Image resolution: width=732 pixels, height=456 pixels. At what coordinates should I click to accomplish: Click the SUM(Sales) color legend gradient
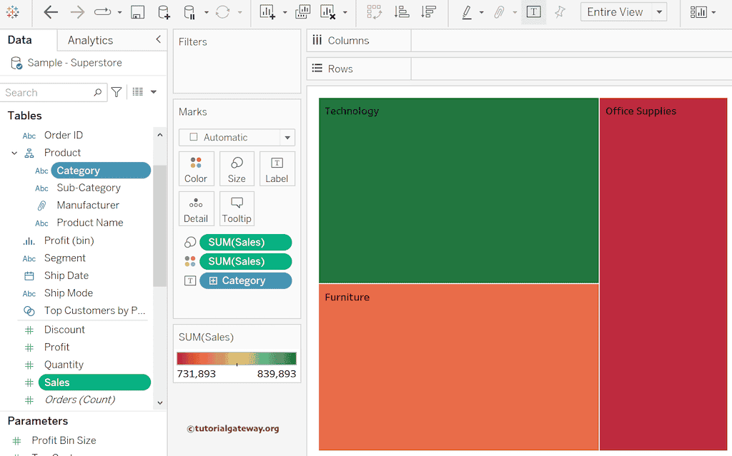237,358
